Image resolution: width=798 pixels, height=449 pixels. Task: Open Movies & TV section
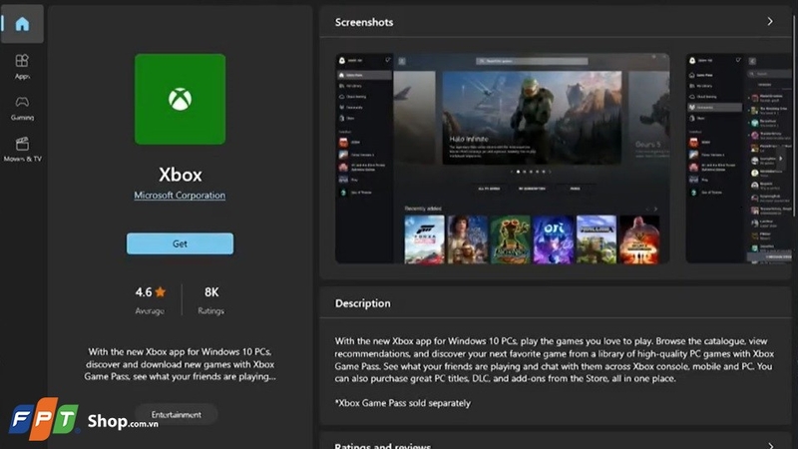tap(22, 149)
